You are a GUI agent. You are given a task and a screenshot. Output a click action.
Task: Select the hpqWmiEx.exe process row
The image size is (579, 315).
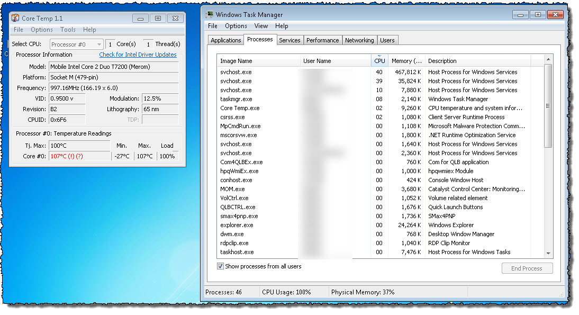(374, 171)
